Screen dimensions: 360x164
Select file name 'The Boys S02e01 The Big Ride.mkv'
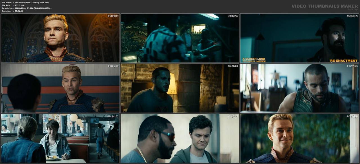[x=32, y=3]
